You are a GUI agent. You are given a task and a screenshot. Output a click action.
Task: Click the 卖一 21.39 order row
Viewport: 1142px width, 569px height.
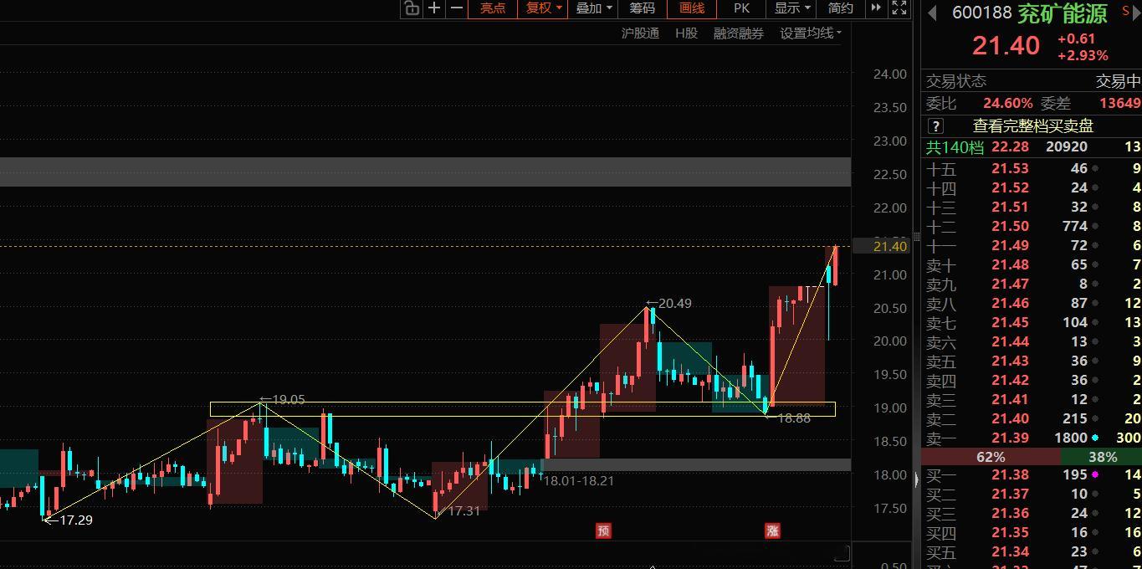(x=1032, y=438)
